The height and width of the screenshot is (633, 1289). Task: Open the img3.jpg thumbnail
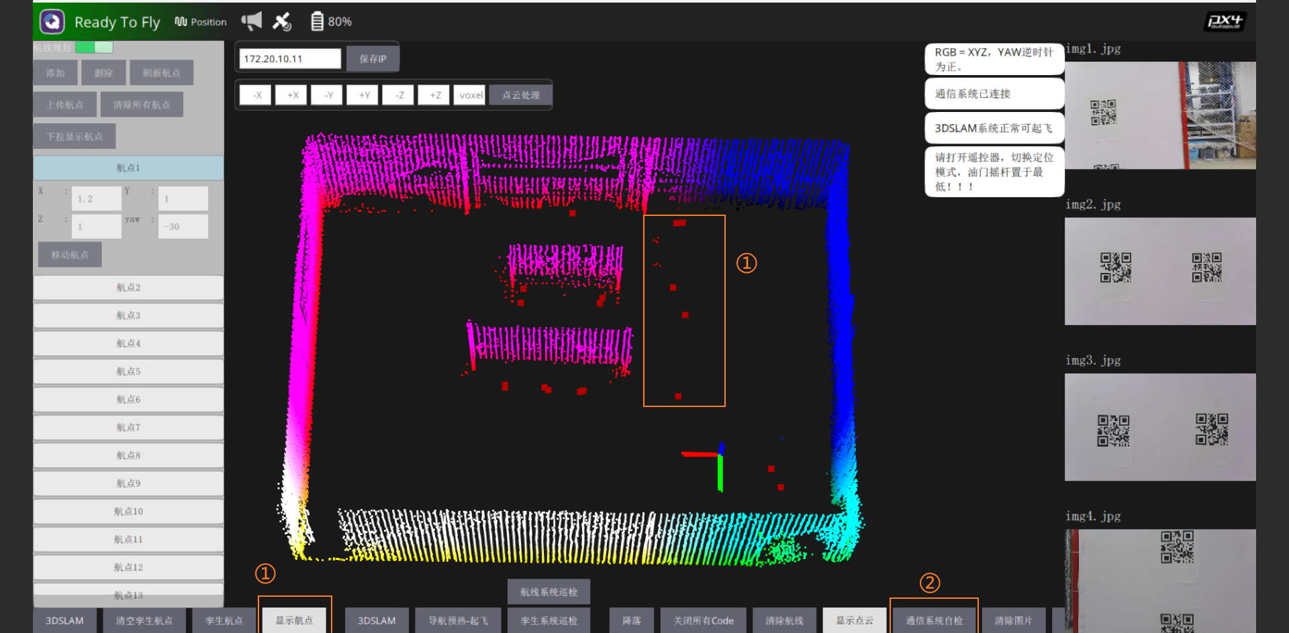pos(1160,427)
